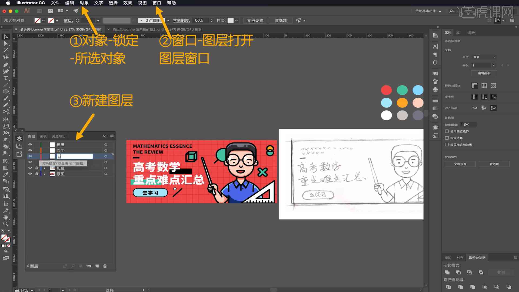Image resolution: width=519 pixels, height=292 pixels.
Task: Expand the 原图 layer group
Action: (45, 174)
